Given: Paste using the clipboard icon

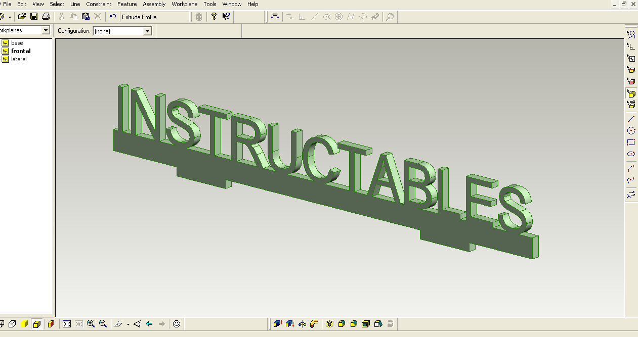Looking at the screenshot, I should (x=86, y=17).
